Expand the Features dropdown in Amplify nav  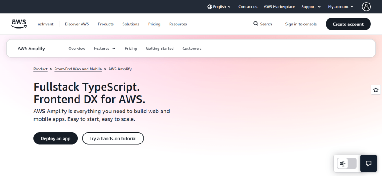[105, 49]
